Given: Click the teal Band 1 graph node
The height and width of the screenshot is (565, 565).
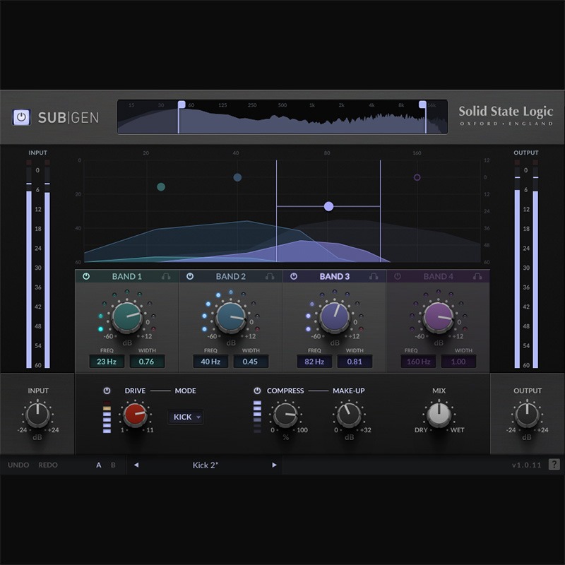Looking at the screenshot, I should (x=161, y=186).
